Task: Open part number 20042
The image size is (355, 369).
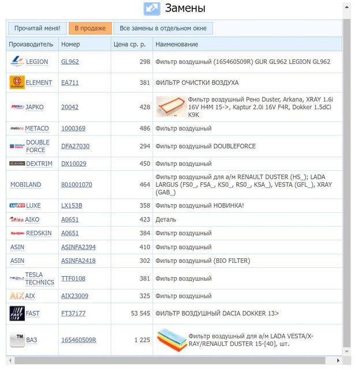Action: [x=70, y=107]
